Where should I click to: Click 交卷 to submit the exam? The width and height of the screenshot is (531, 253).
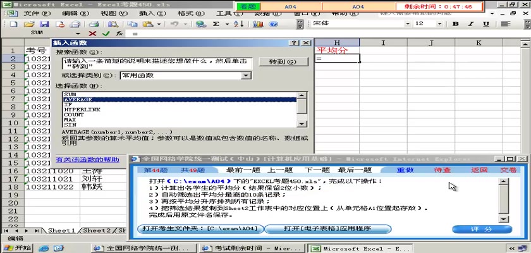(x=509, y=170)
